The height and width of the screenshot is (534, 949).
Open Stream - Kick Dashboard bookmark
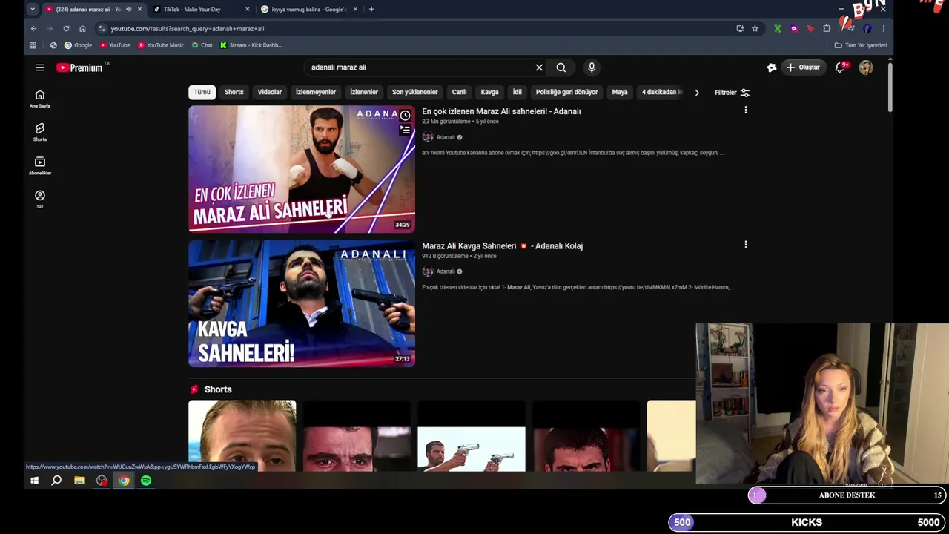pos(251,45)
